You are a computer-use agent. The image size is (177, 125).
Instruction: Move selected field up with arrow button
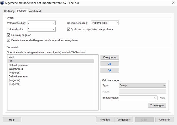110,64
